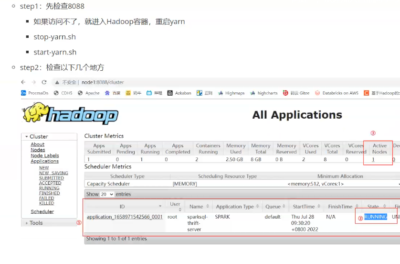
Task: Open the Node Labels link
Action: coord(45,155)
